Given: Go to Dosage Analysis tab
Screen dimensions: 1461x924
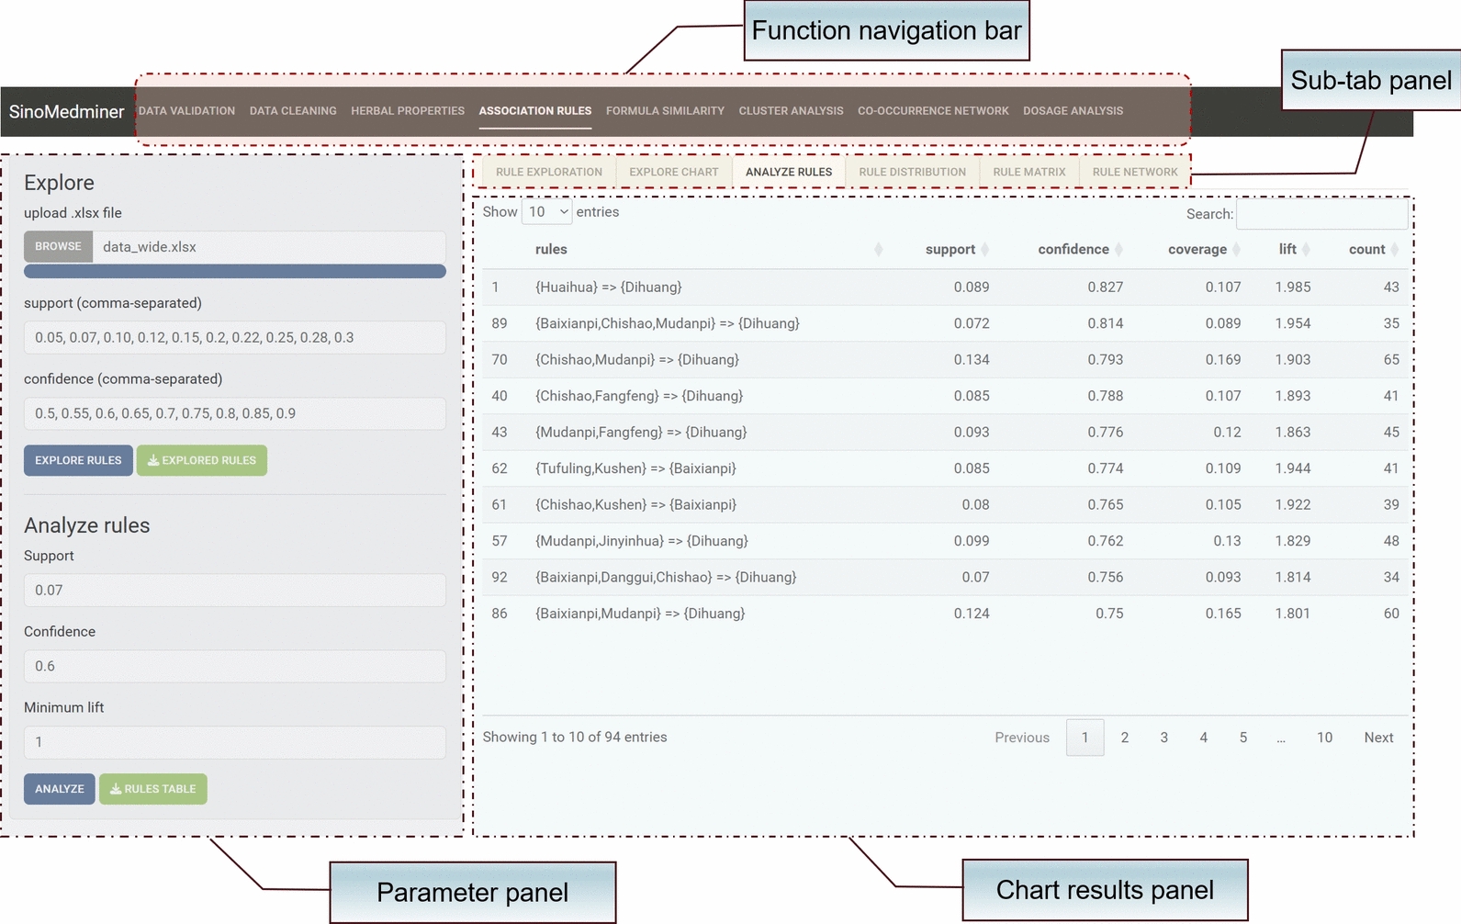Looking at the screenshot, I should (1073, 111).
